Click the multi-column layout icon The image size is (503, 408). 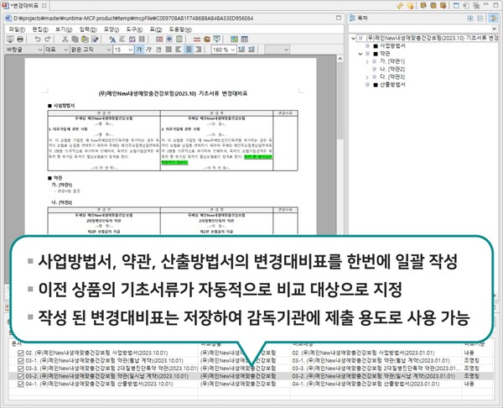pos(142,39)
